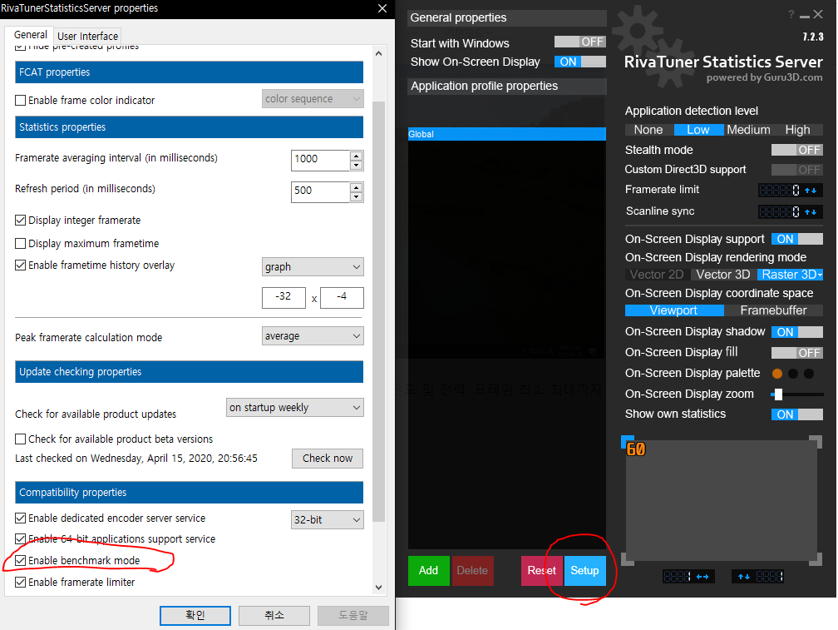The width and height of the screenshot is (838, 630).
Task: Pick the orange OSD palette color
Action: coord(777,374)
